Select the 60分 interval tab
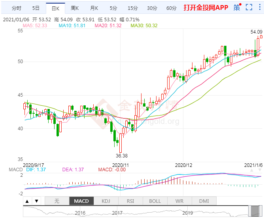This screenshot has width=264, height=219. (171, 8)
